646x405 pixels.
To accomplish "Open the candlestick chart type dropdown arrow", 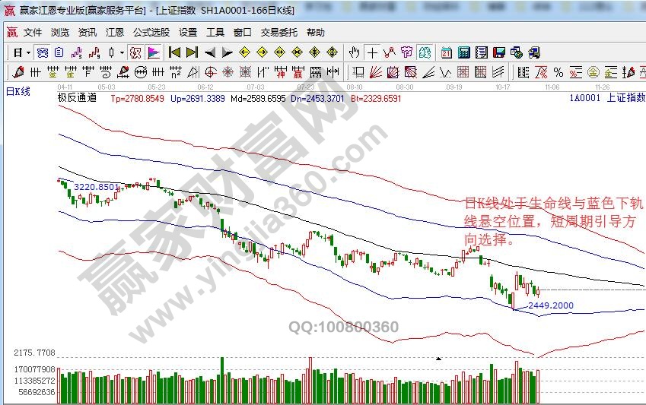I will tap(122, 53).
